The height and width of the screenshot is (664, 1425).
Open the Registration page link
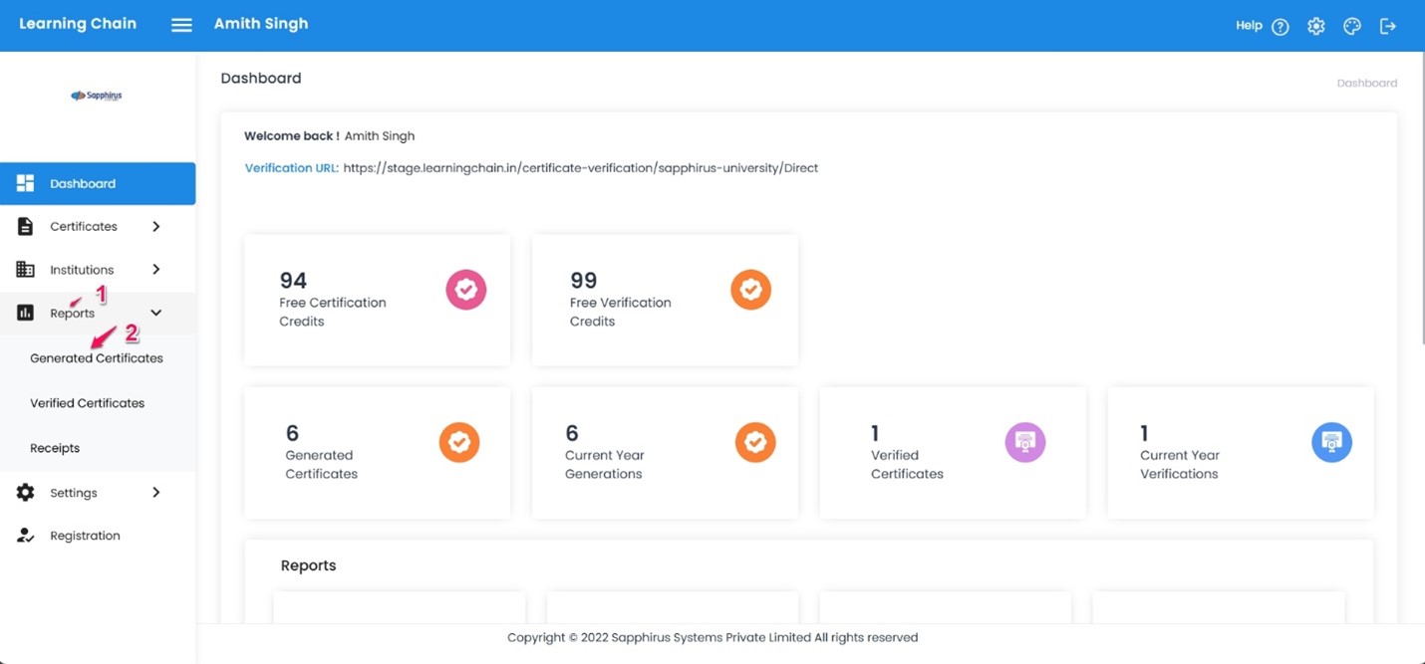coord(85,536)
